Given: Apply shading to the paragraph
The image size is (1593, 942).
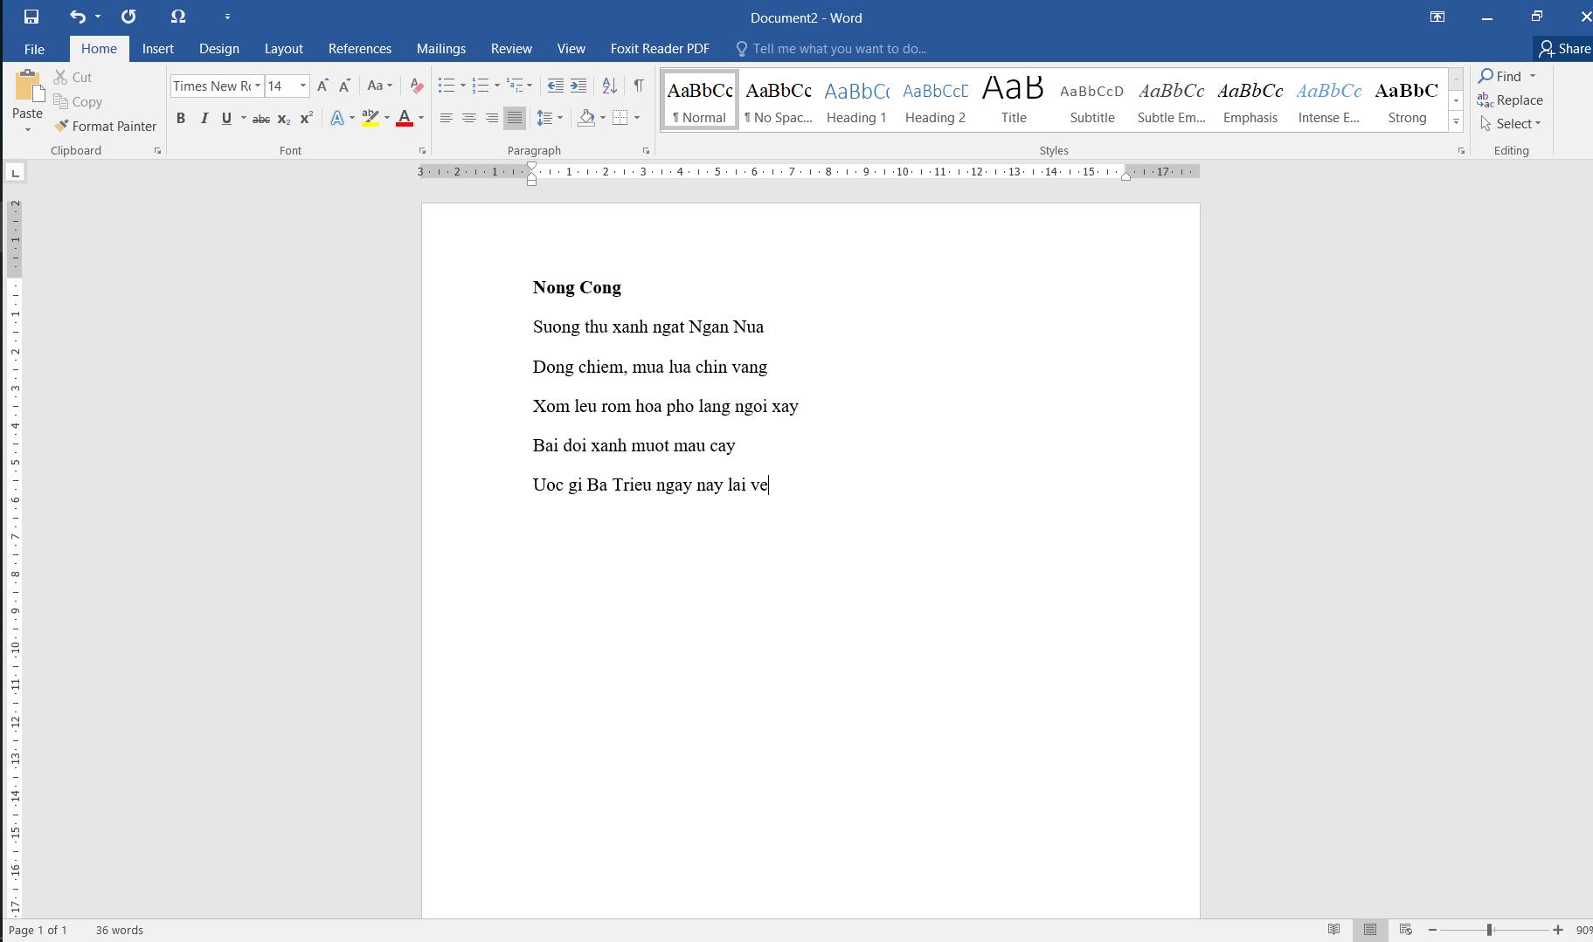Looking at the screenshot, I should (x=586, y=119).
